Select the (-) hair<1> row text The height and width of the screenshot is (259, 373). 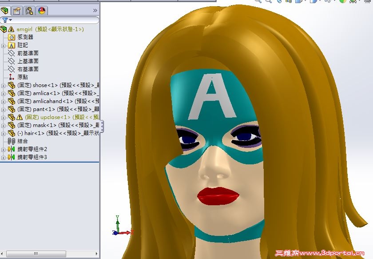pyautogui.click(x=58, y=133)
